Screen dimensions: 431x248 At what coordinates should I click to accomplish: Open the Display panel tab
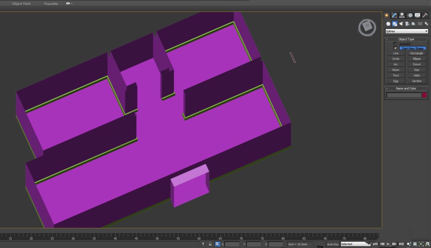(x=417, y=15)
